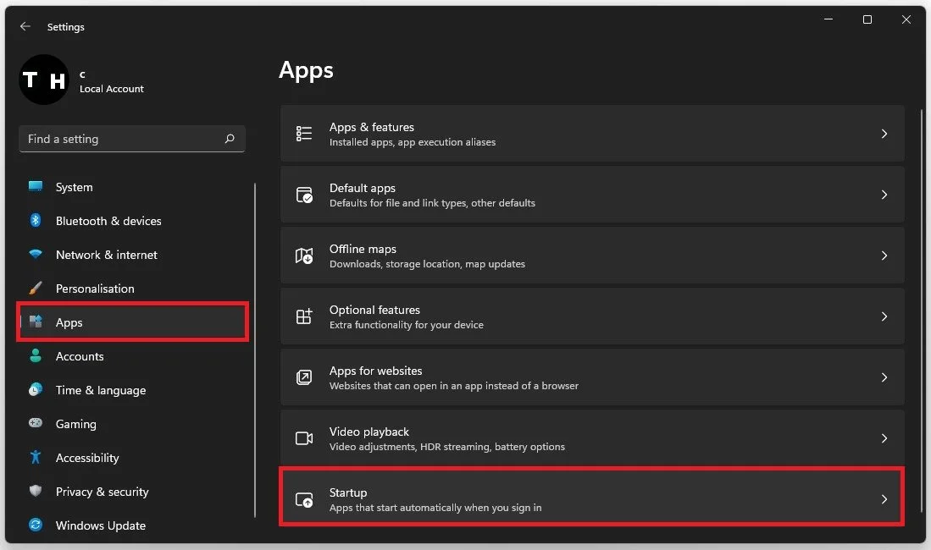Image resolution: width=931 pixels, height=550 pixels.
Task: Open the Offline maps page
Action: (x=592, y=256)
